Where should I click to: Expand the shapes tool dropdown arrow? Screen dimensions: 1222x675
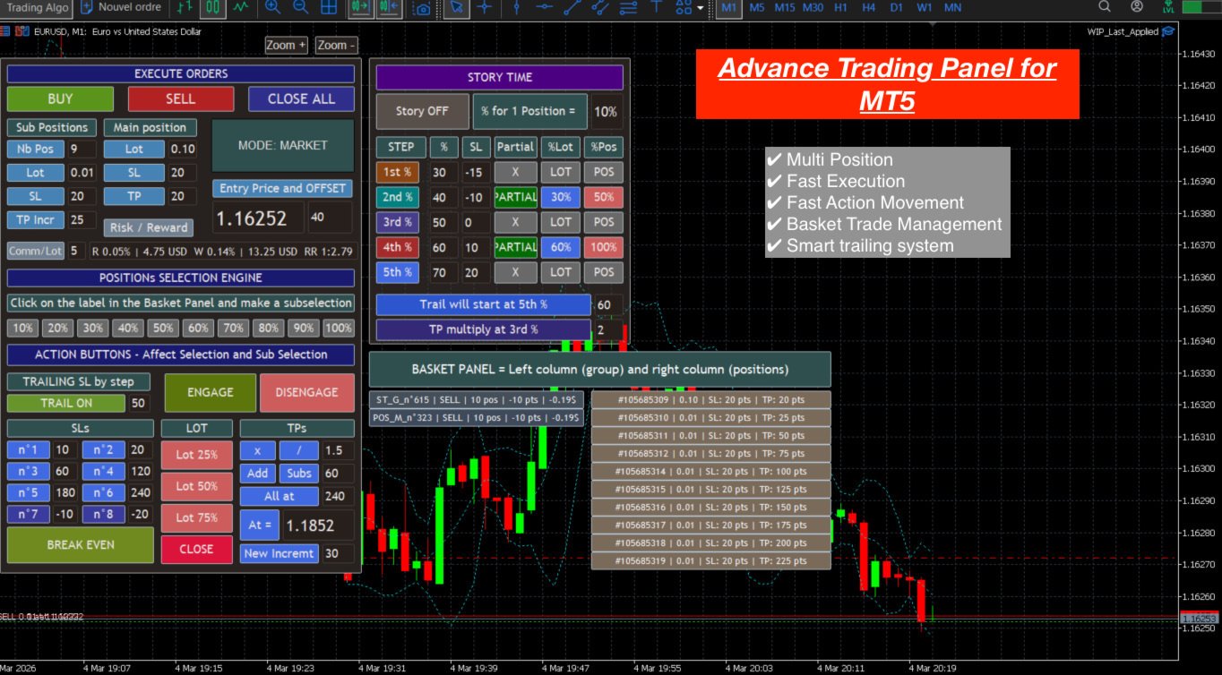(x=701, y=7)
